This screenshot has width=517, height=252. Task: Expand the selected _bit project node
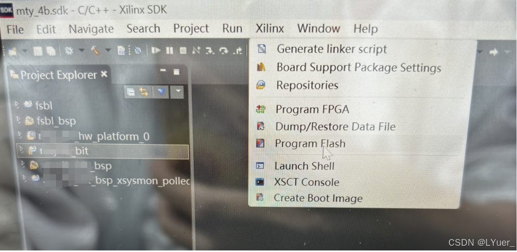[22, 150]
